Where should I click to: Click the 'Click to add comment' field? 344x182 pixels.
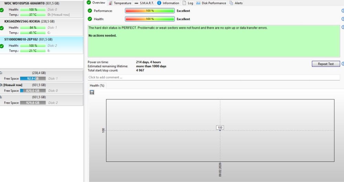tap(214, 77)
